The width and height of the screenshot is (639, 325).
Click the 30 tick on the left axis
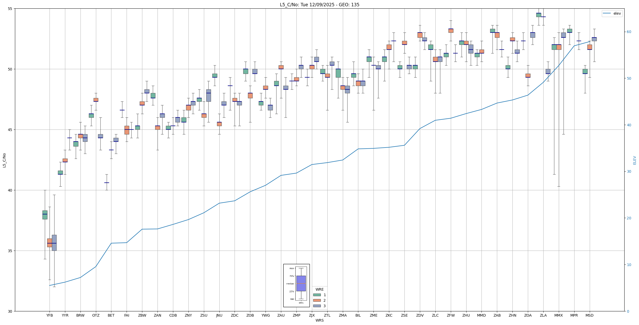(x=10, y=311)
